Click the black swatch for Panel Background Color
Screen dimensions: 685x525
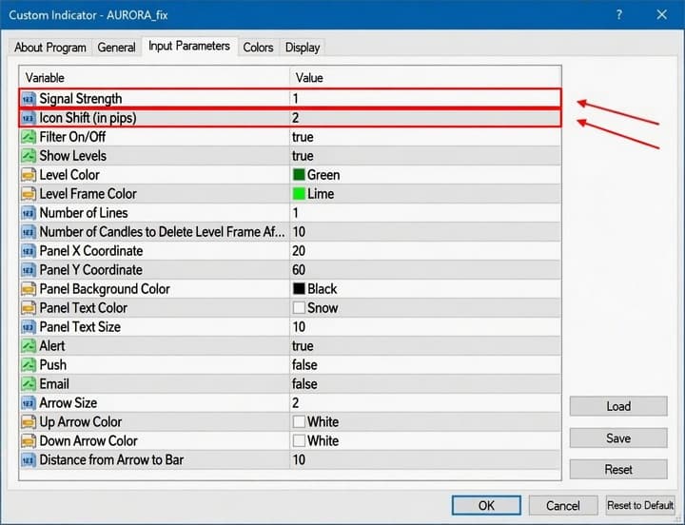tap(299, 289)
